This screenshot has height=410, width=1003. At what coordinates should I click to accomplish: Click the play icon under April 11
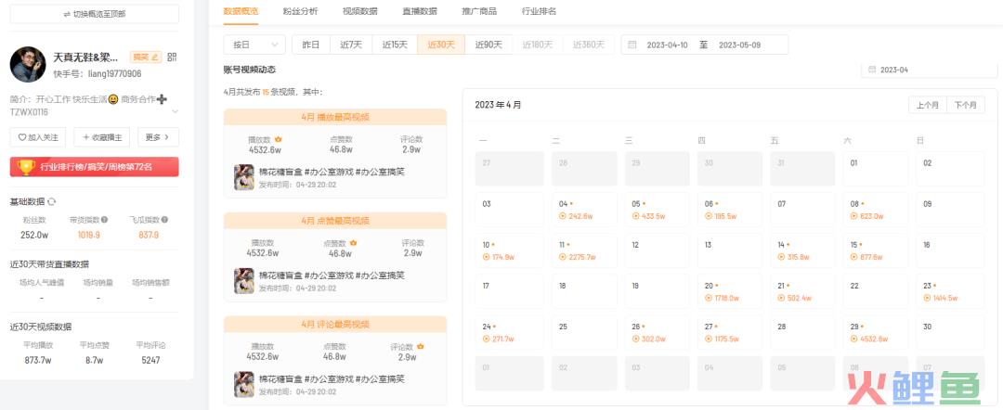point(563,257)
